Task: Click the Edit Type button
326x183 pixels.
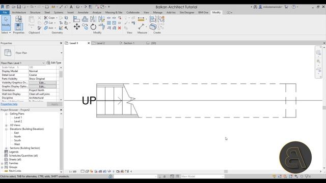Action: (54, 63)
